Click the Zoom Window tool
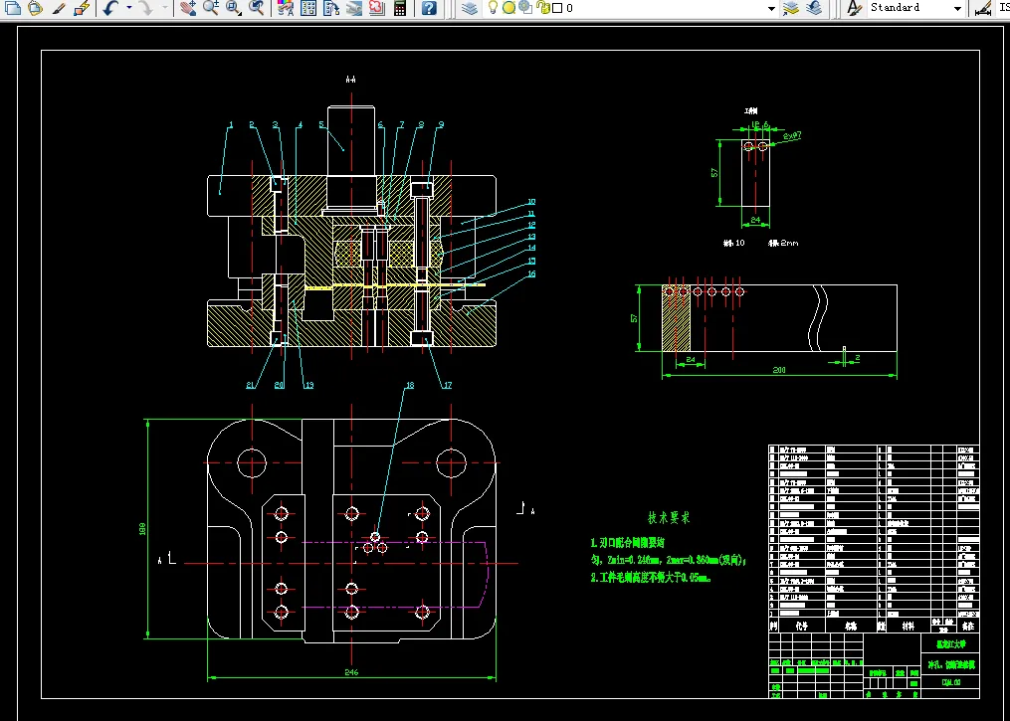1010x721 pixels. pyautogui.click(x=234, y=8)
